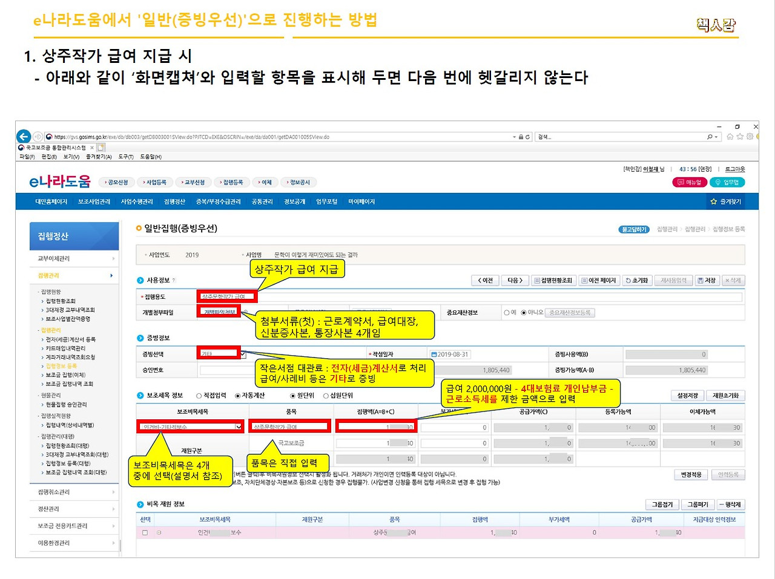Screen dimensions: 775x579
Task: Open the 보조비목세목 dropdown
Action: [239, 427]
